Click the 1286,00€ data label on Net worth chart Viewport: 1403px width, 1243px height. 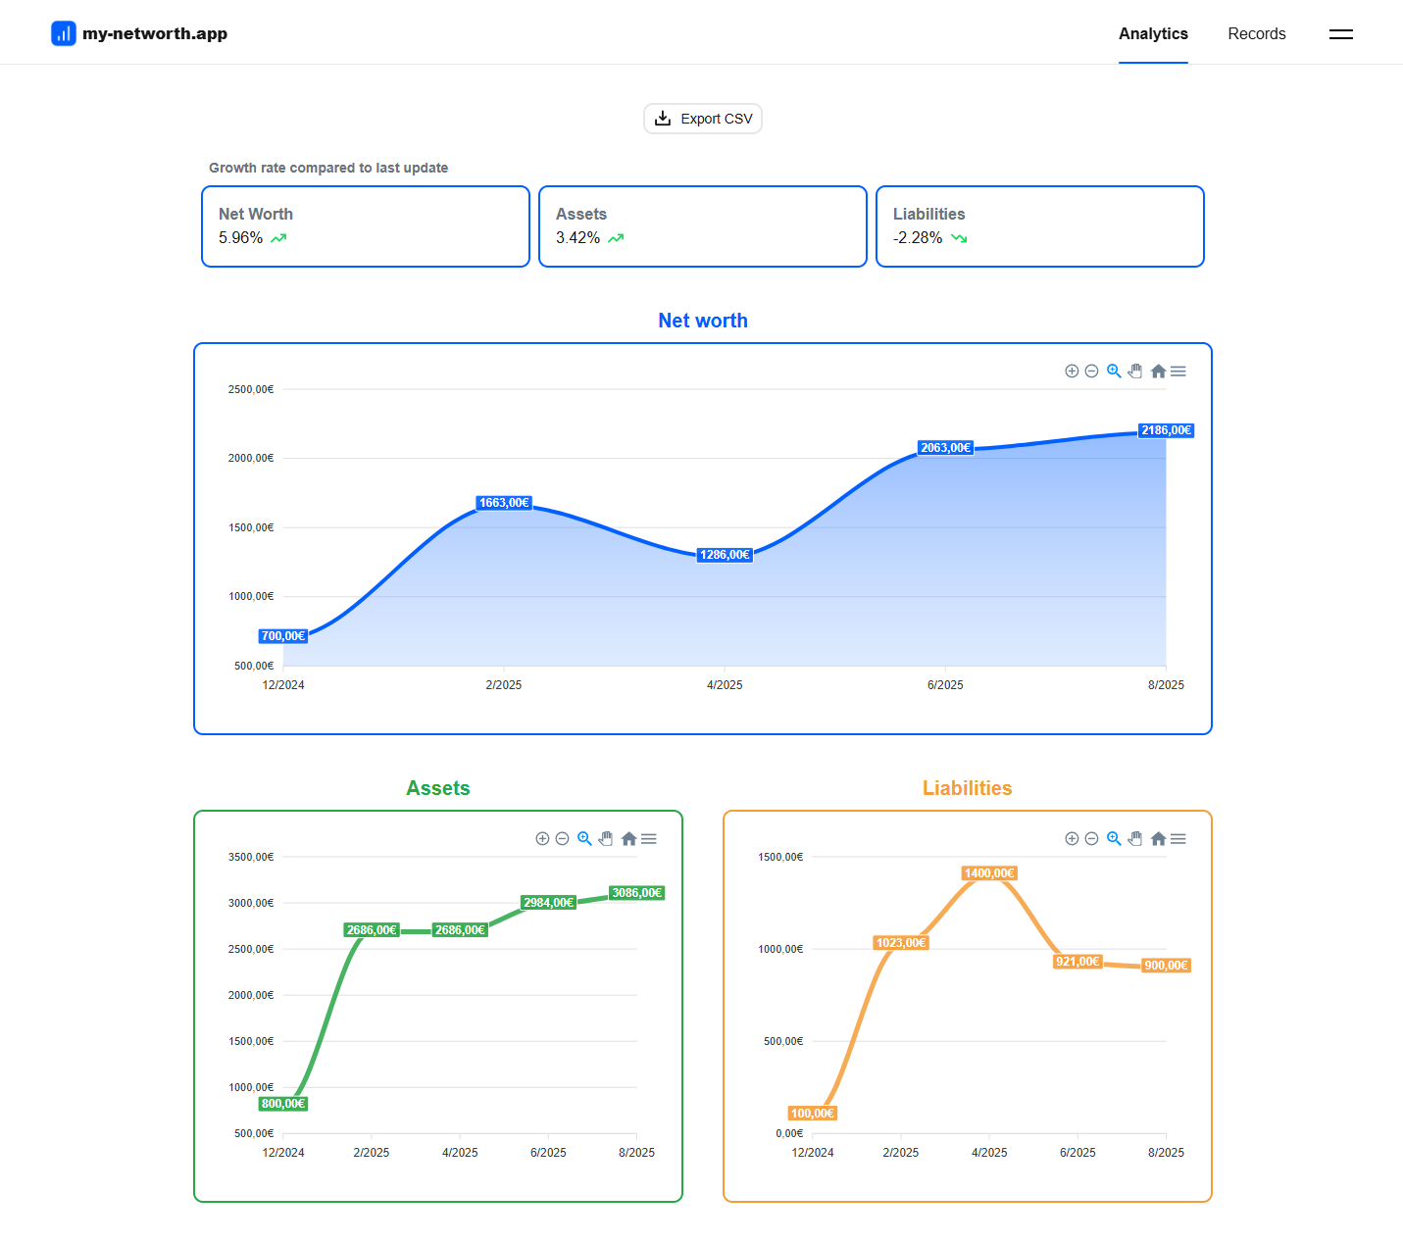[725, 555]
